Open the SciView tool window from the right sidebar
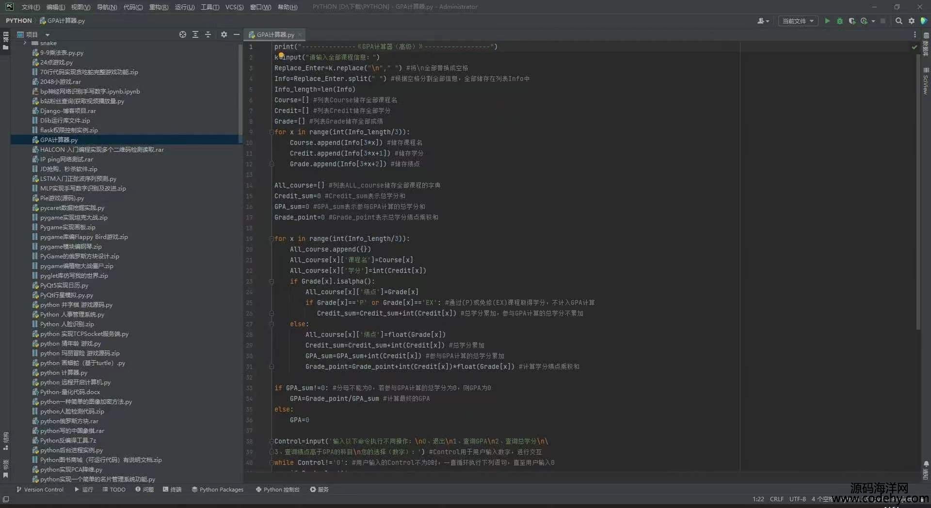This screenshot has width=931, height=508. point(926,81)
